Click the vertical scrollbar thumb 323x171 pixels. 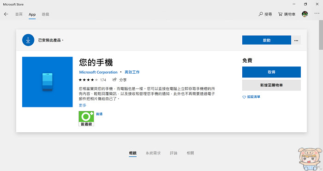tap(321, 35)
